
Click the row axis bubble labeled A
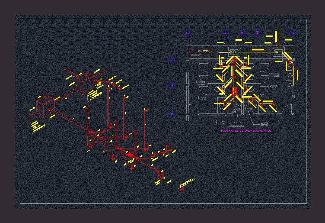tap(172, 60)
